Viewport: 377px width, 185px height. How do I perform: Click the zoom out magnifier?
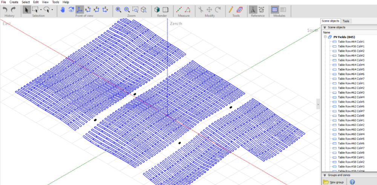[127, 9]
